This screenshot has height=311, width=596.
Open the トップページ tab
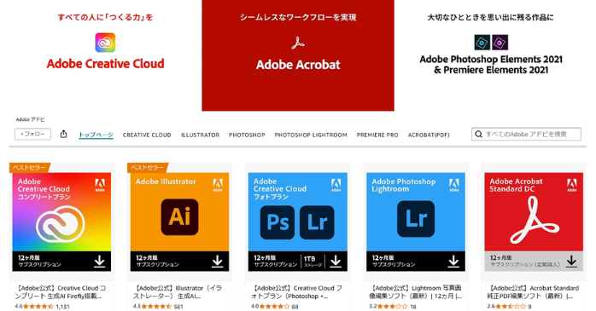click(96, 135)
